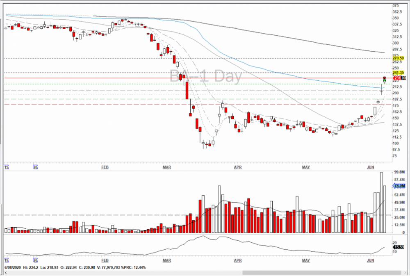Click the red-green signal marker on latest candle
The image size is (410, 276).
(x=385, y=79)
